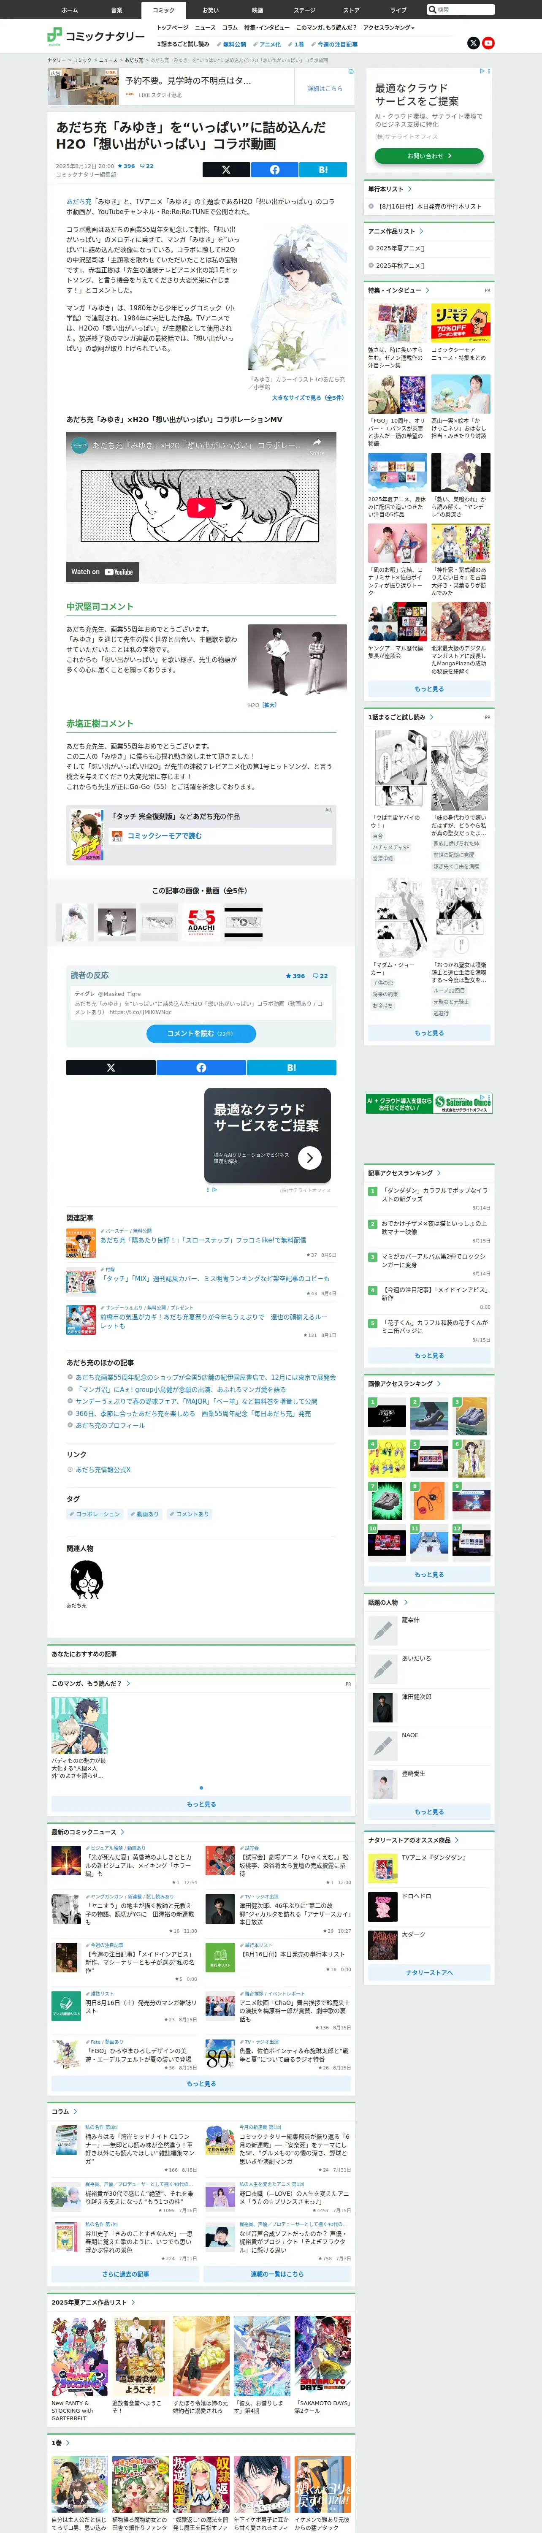
Task: Click the green お問い合わせ button in sidebar ad
Action: click(x=429, y=155)
